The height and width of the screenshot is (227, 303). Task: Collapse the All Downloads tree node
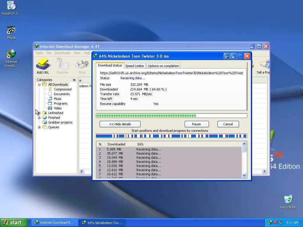click(x=39, y=85)
